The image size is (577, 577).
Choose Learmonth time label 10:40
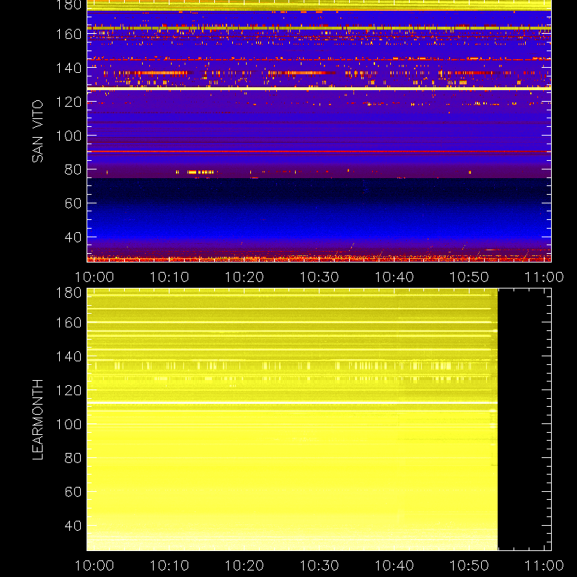(x=395, y=565)
